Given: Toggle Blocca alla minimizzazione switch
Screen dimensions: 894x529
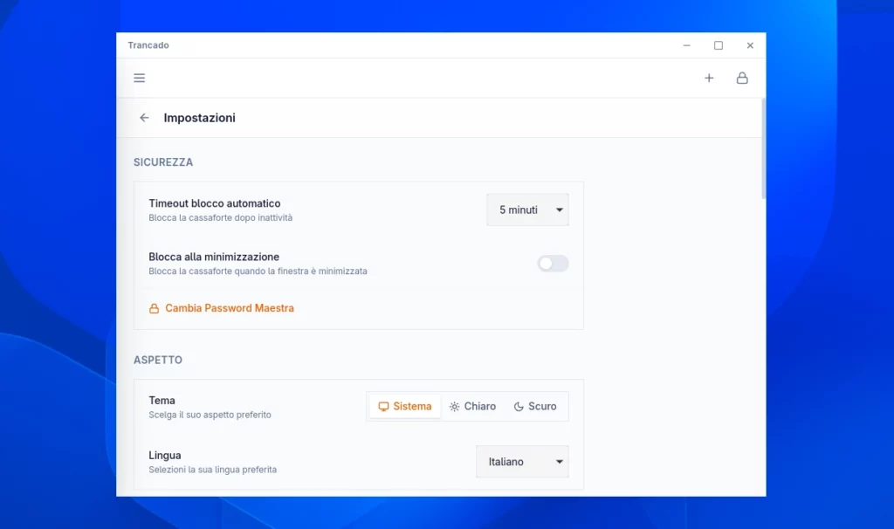Looking at the screenshot, I should coord(553,264).
